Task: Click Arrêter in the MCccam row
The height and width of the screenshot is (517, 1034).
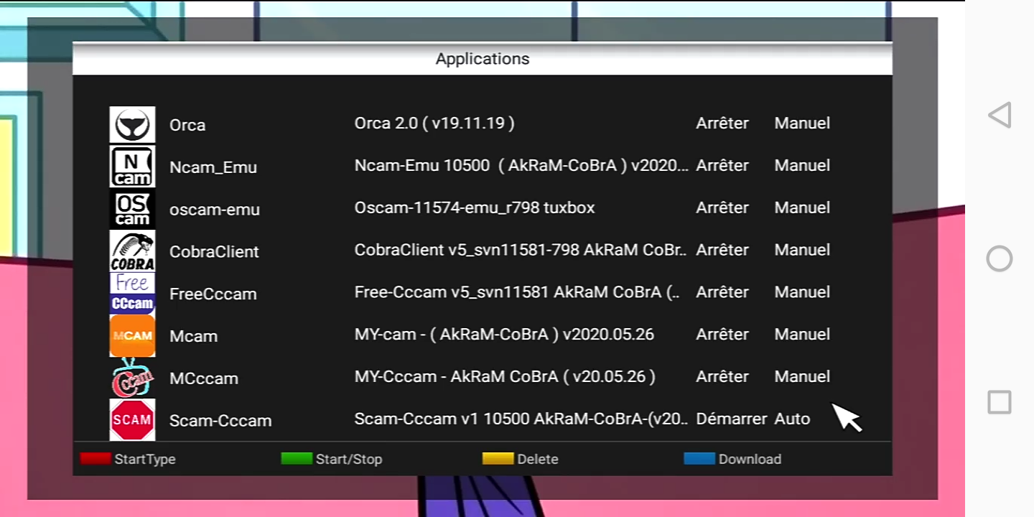Action: coord(722,377)
